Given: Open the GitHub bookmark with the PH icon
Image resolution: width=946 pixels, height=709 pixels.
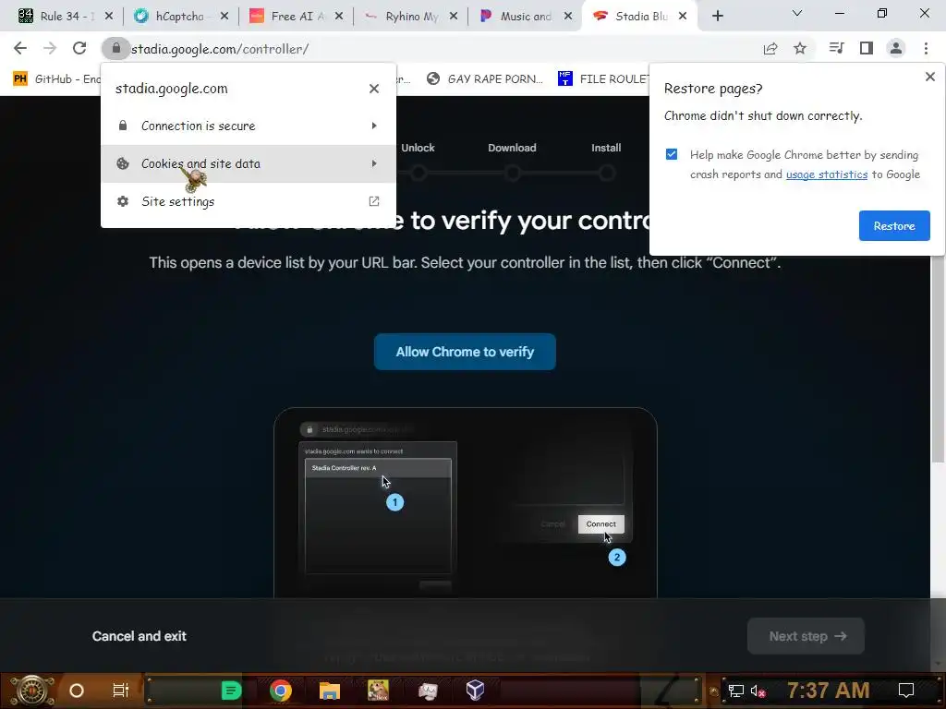Looking at the screenshot, I should click(x=56, y=79).
